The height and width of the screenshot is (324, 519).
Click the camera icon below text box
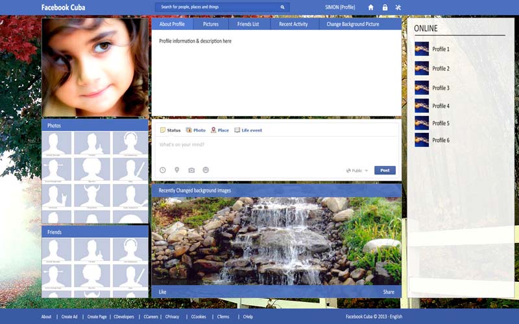191,170
